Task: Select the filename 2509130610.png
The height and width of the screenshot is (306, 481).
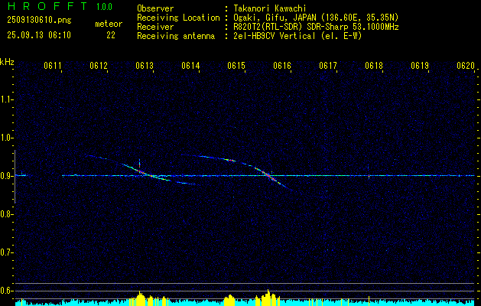Action: [39, 21]
